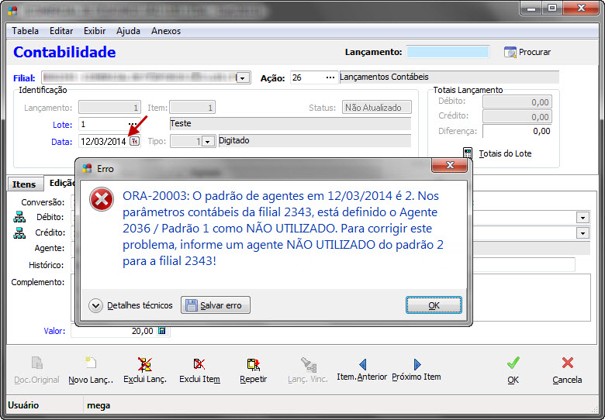The height and width of the screenshot is (420, 605).
Task: Click the Exclui Item toolbar icon
Action: 199,363
